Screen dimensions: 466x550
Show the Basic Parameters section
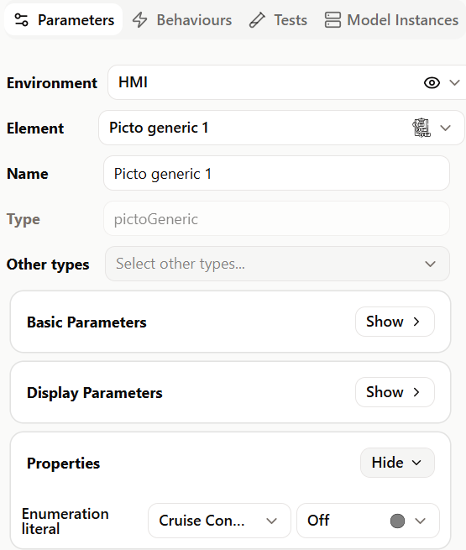[x=395, y=322]
